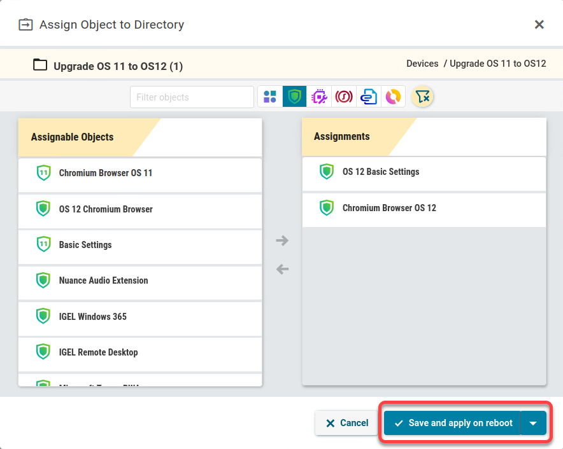The height and width of the screenshot is (449, 563).
Task: Toggle the purple chip wrench filter
Action: click(x=319, y=97)
